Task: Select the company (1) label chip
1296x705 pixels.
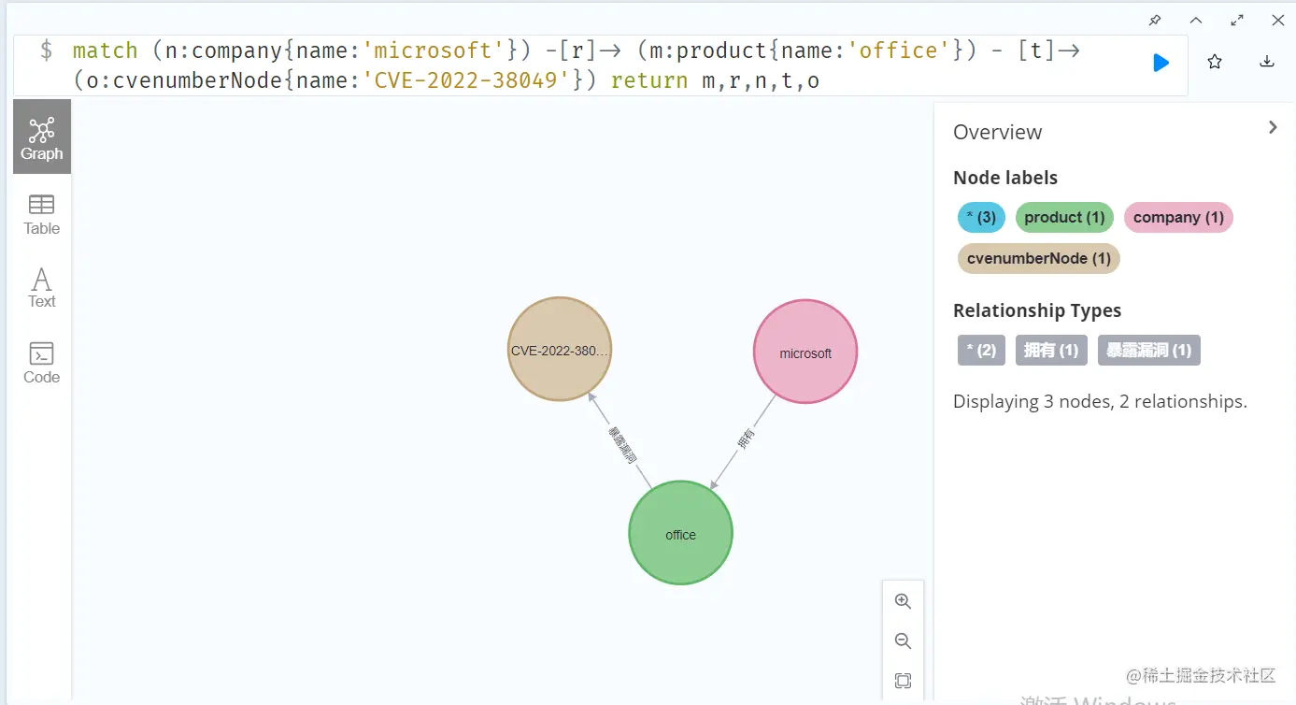Action: pos(1178,218)
